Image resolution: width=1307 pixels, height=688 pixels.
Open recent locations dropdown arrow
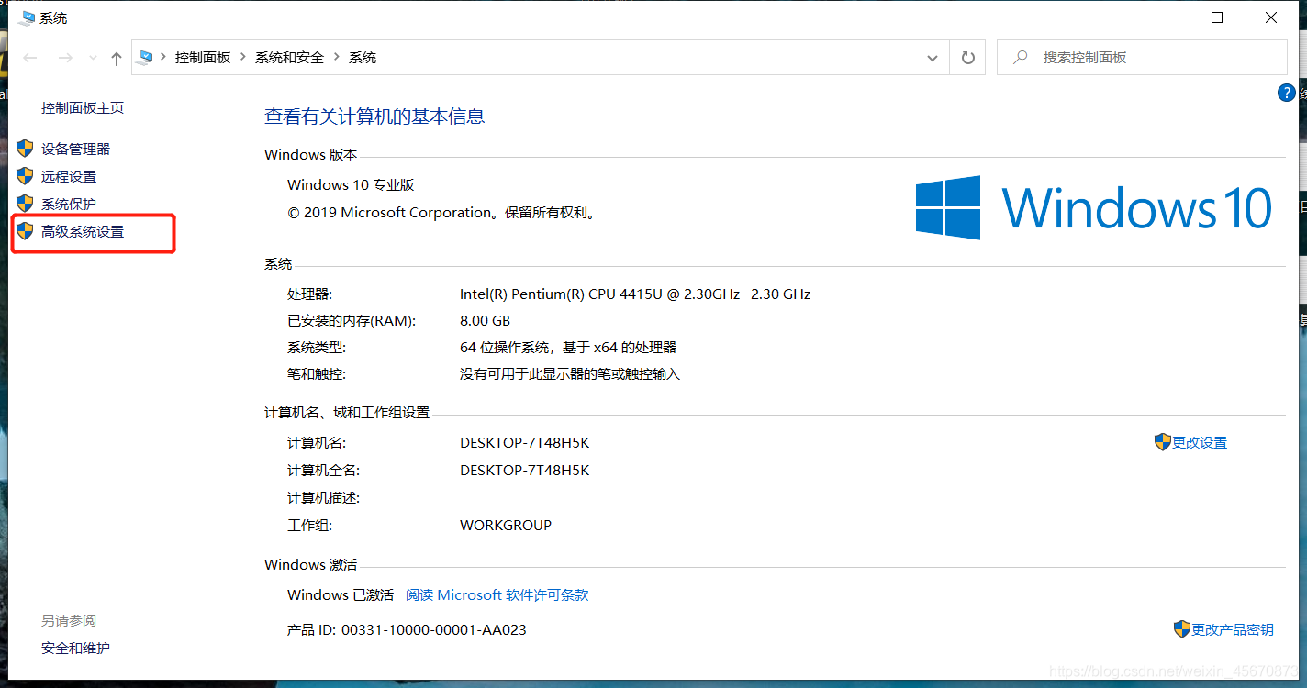(x=93, y=58)
